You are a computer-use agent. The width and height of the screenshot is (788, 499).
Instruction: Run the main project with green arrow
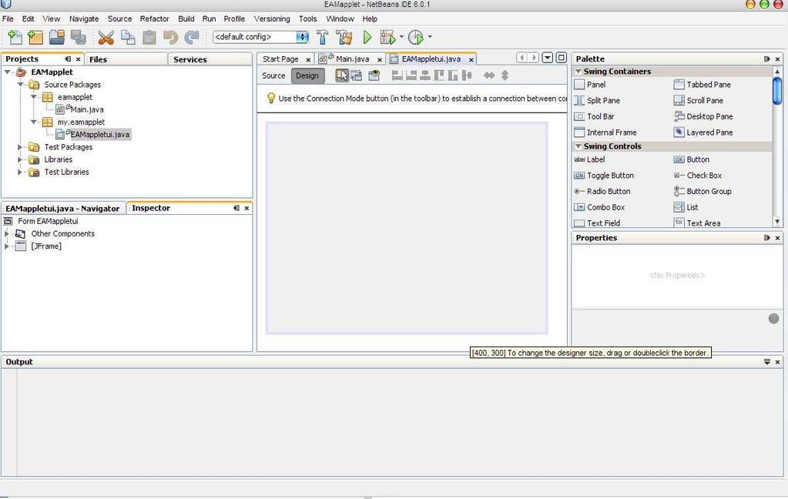[367, 37]
